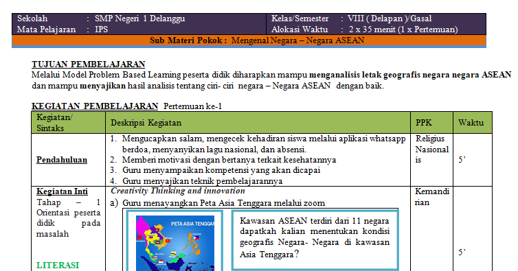Click the 'Alokasi Waktu' label
Image resolution: width=518 pixels, height=271 pixels.
[300, 30]
